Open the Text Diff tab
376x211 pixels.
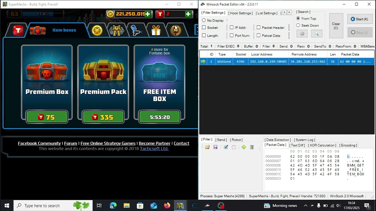click(297, 145)
